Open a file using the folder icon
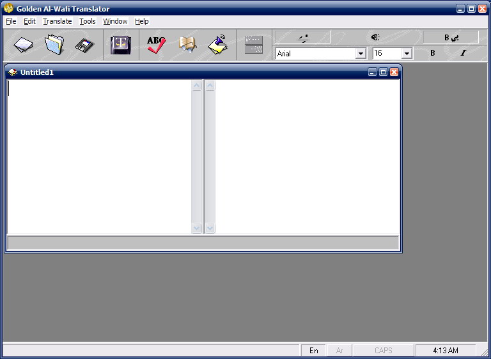This screenshot has width=491, height=359. pyautogui.click(x=54, y=45)
